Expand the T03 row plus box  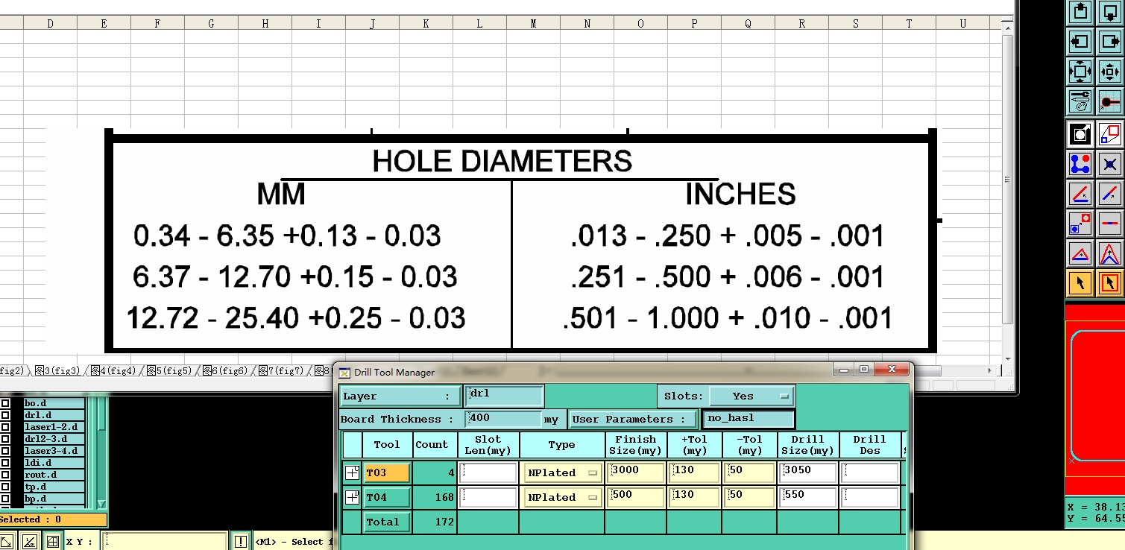click(x=352, y=472)
